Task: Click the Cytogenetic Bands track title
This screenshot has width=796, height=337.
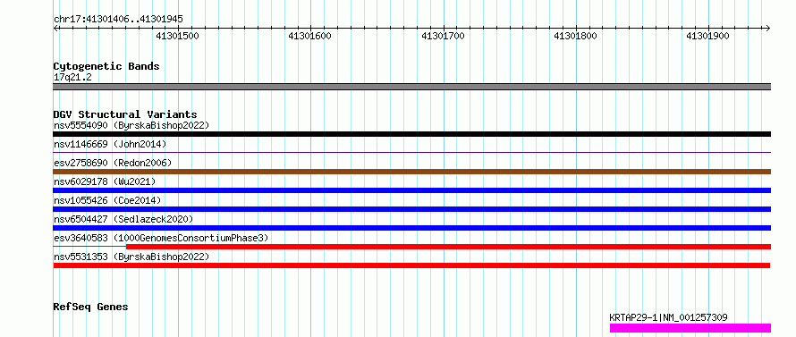Action: coord(106,66)
